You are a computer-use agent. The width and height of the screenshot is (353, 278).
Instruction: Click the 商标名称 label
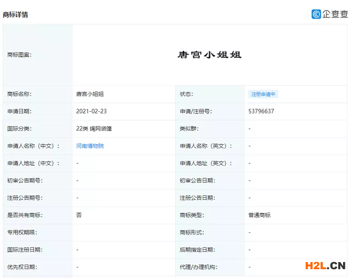tap(19, 94)
